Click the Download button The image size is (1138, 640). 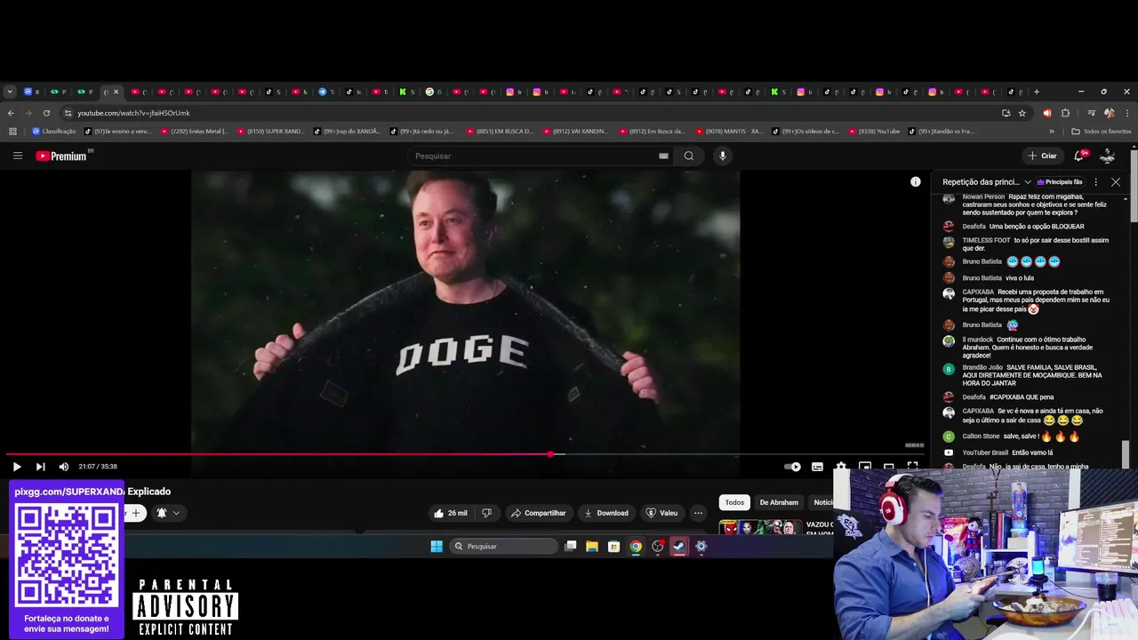point(605,513)
